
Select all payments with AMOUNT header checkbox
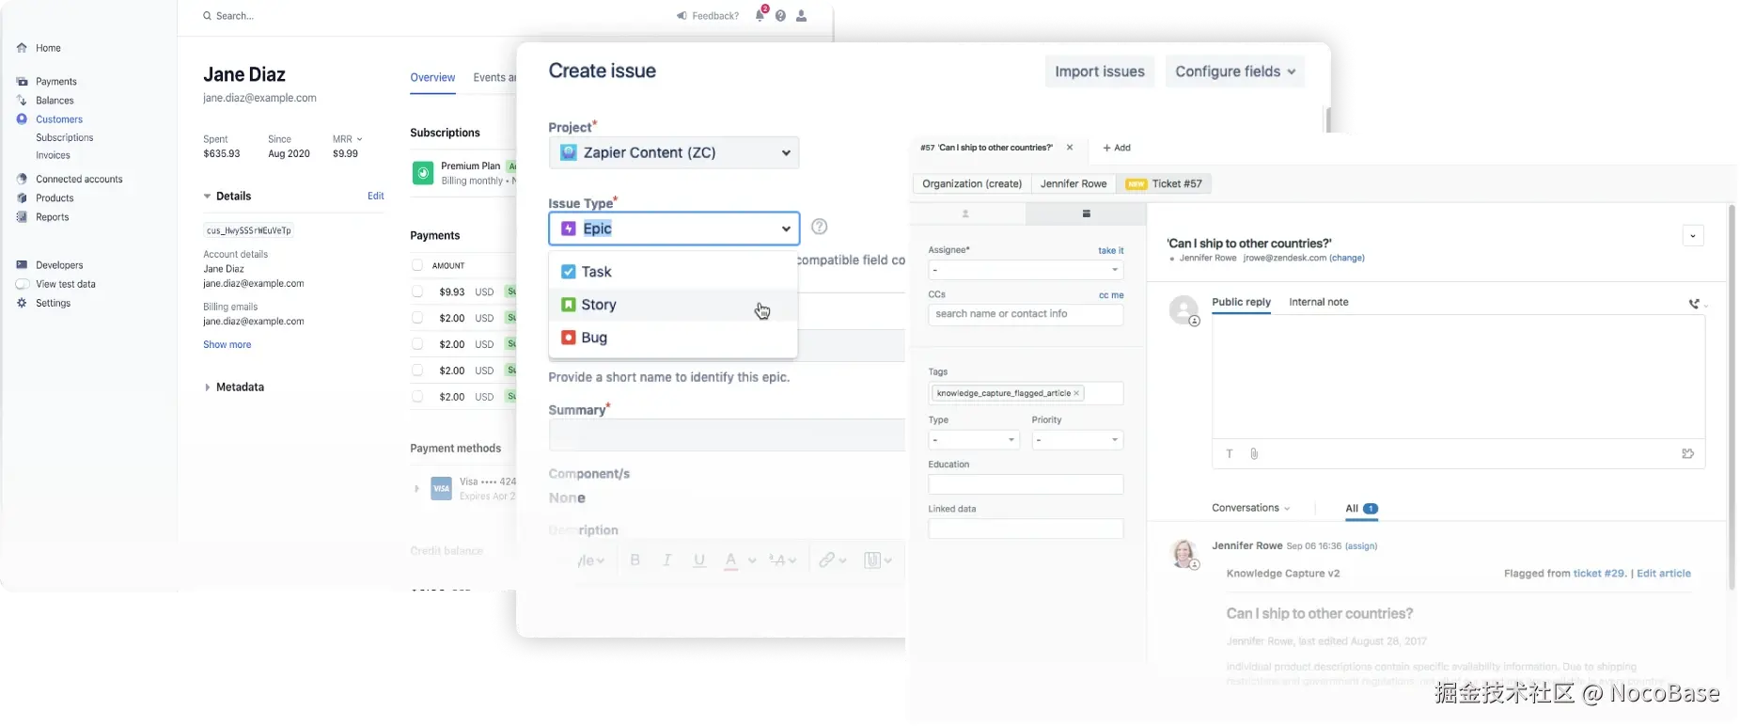tap(417, 265)
